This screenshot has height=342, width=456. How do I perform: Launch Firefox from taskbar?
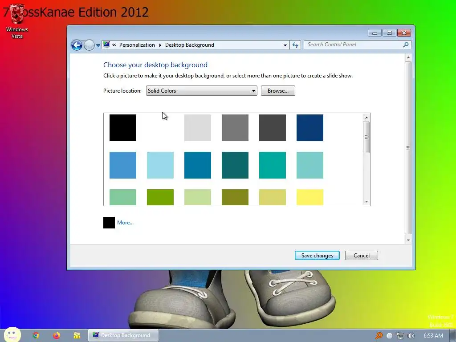[x=57, y=335]
